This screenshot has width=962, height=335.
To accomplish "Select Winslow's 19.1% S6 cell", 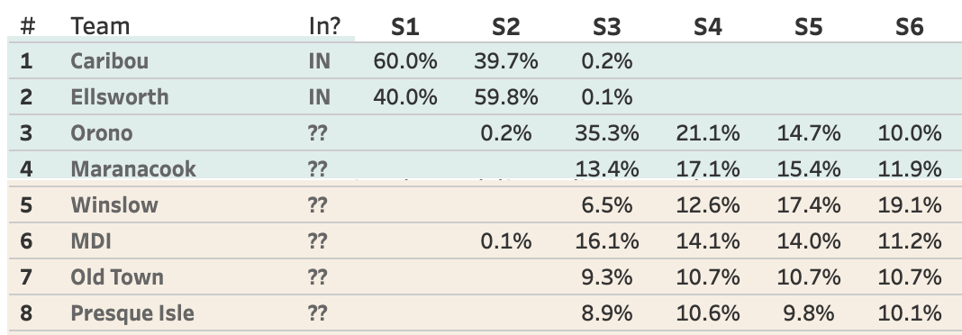I will coord(909,205).
